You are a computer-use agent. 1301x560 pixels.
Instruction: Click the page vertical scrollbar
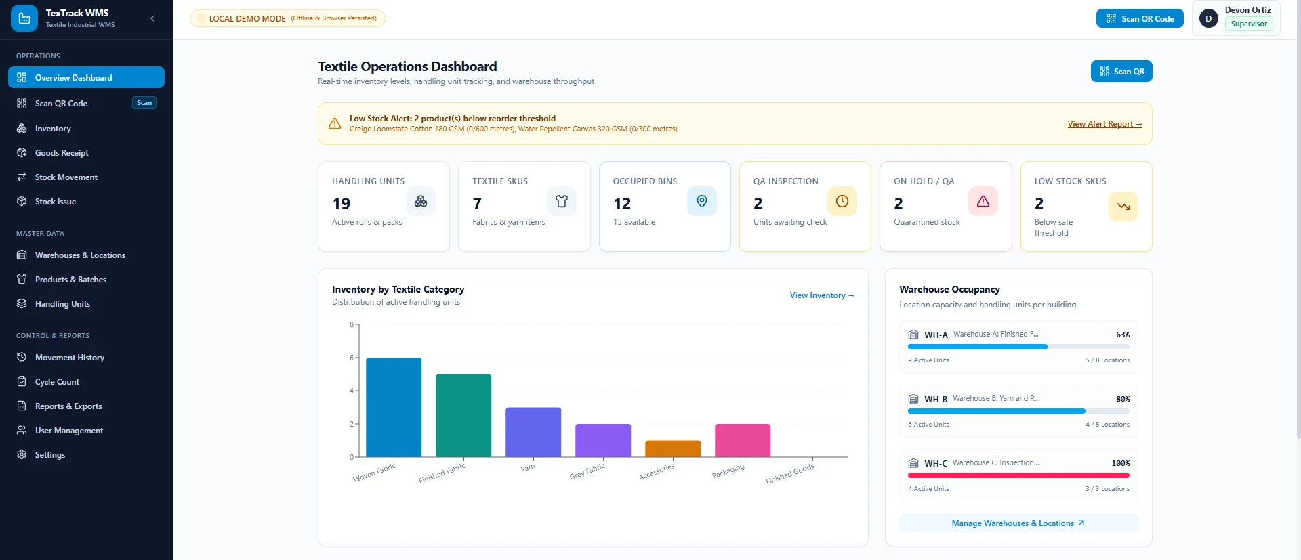(1298, 219)
